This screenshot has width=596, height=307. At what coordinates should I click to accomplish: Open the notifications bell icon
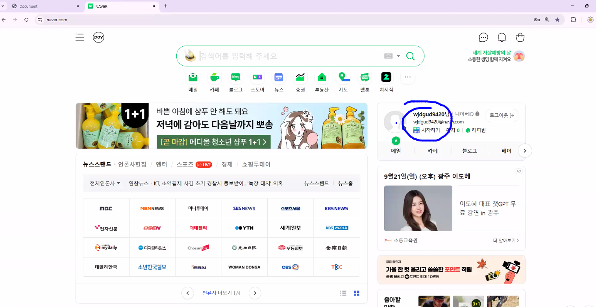[x=502, y=37]
